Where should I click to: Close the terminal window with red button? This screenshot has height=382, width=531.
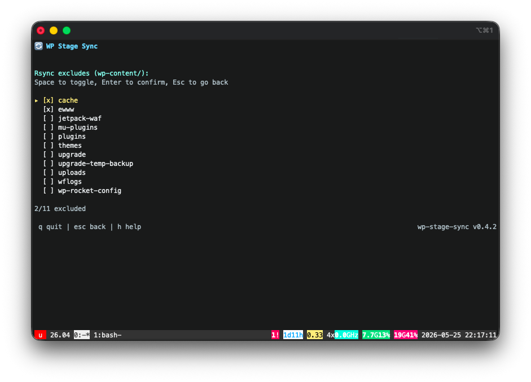pyautogui.click(x=41, y=30)
